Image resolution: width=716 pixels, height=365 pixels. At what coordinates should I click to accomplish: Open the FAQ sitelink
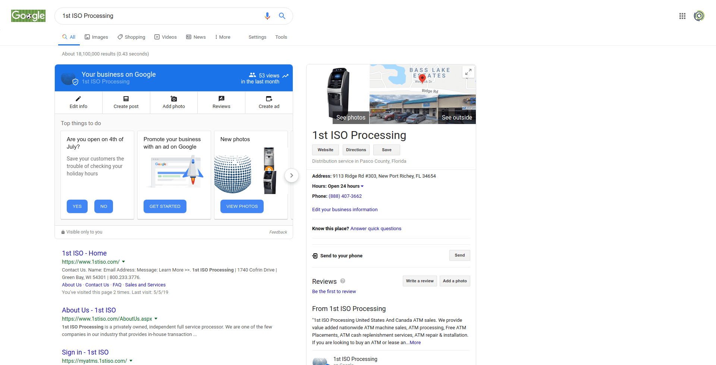(x=117, y=285)
